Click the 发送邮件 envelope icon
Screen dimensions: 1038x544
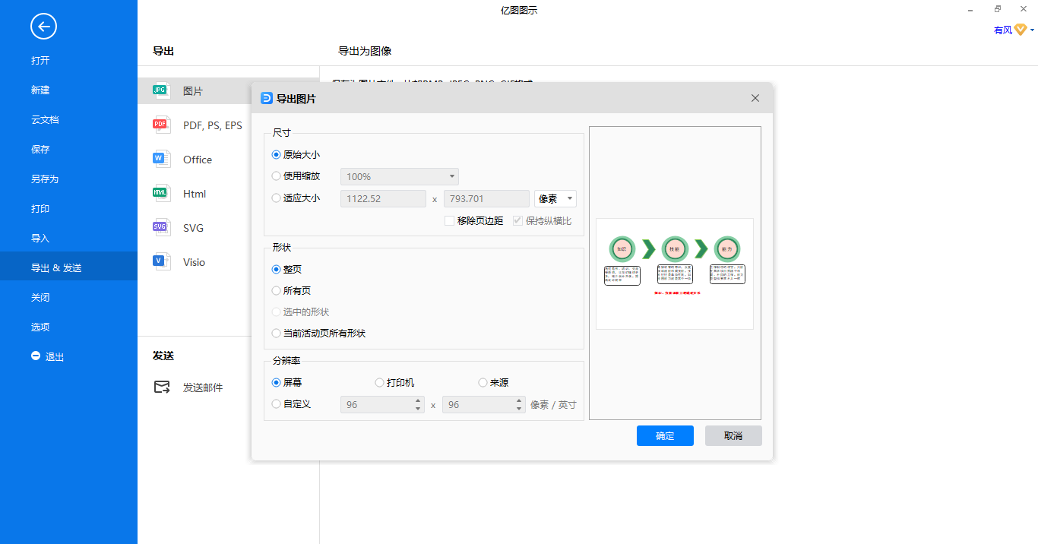pyautogui.click(x=162, y=387)
